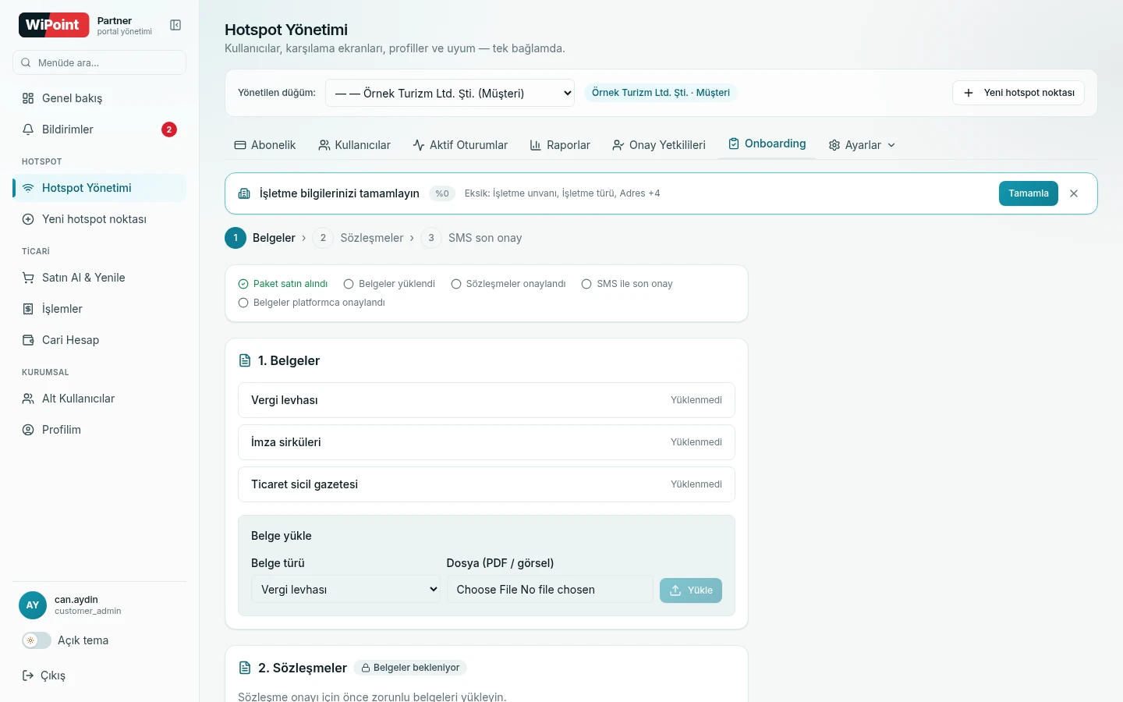1123x702 pixels.
Task: Click the receipt icon beside İşlemler
Action: pyautogui.click(x=28, y=309)
